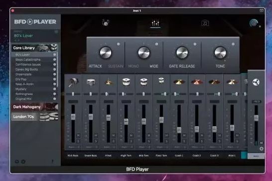The width and height of the screenshot is (272, 181).
Task: Open Snare Buss output routing dropdown
Action: click(91, 147)
